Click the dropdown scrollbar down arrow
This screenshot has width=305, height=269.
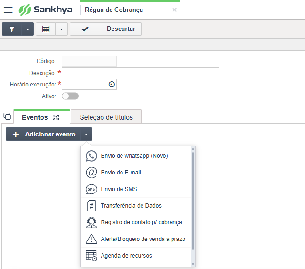(x=193, y=264)
